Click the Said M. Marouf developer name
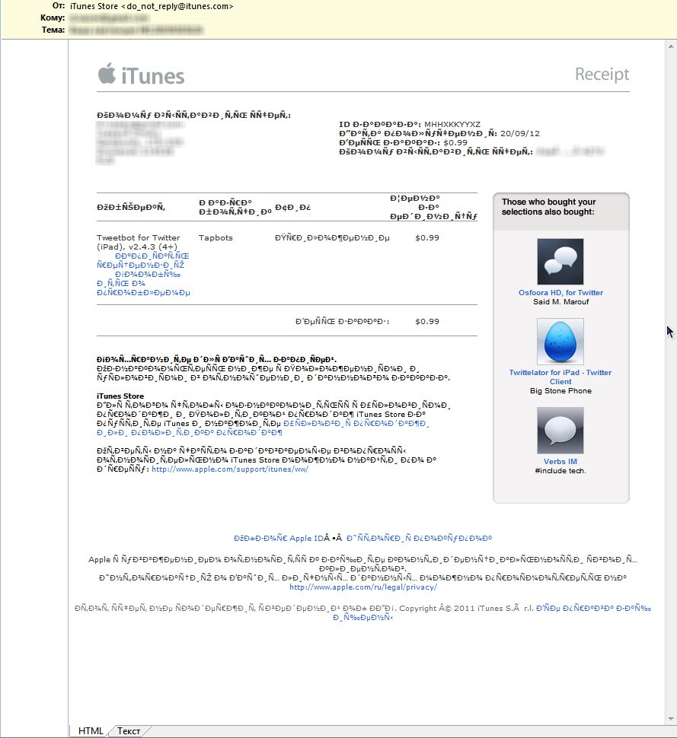This screenshot has width=677, height=738. [560, 302]
